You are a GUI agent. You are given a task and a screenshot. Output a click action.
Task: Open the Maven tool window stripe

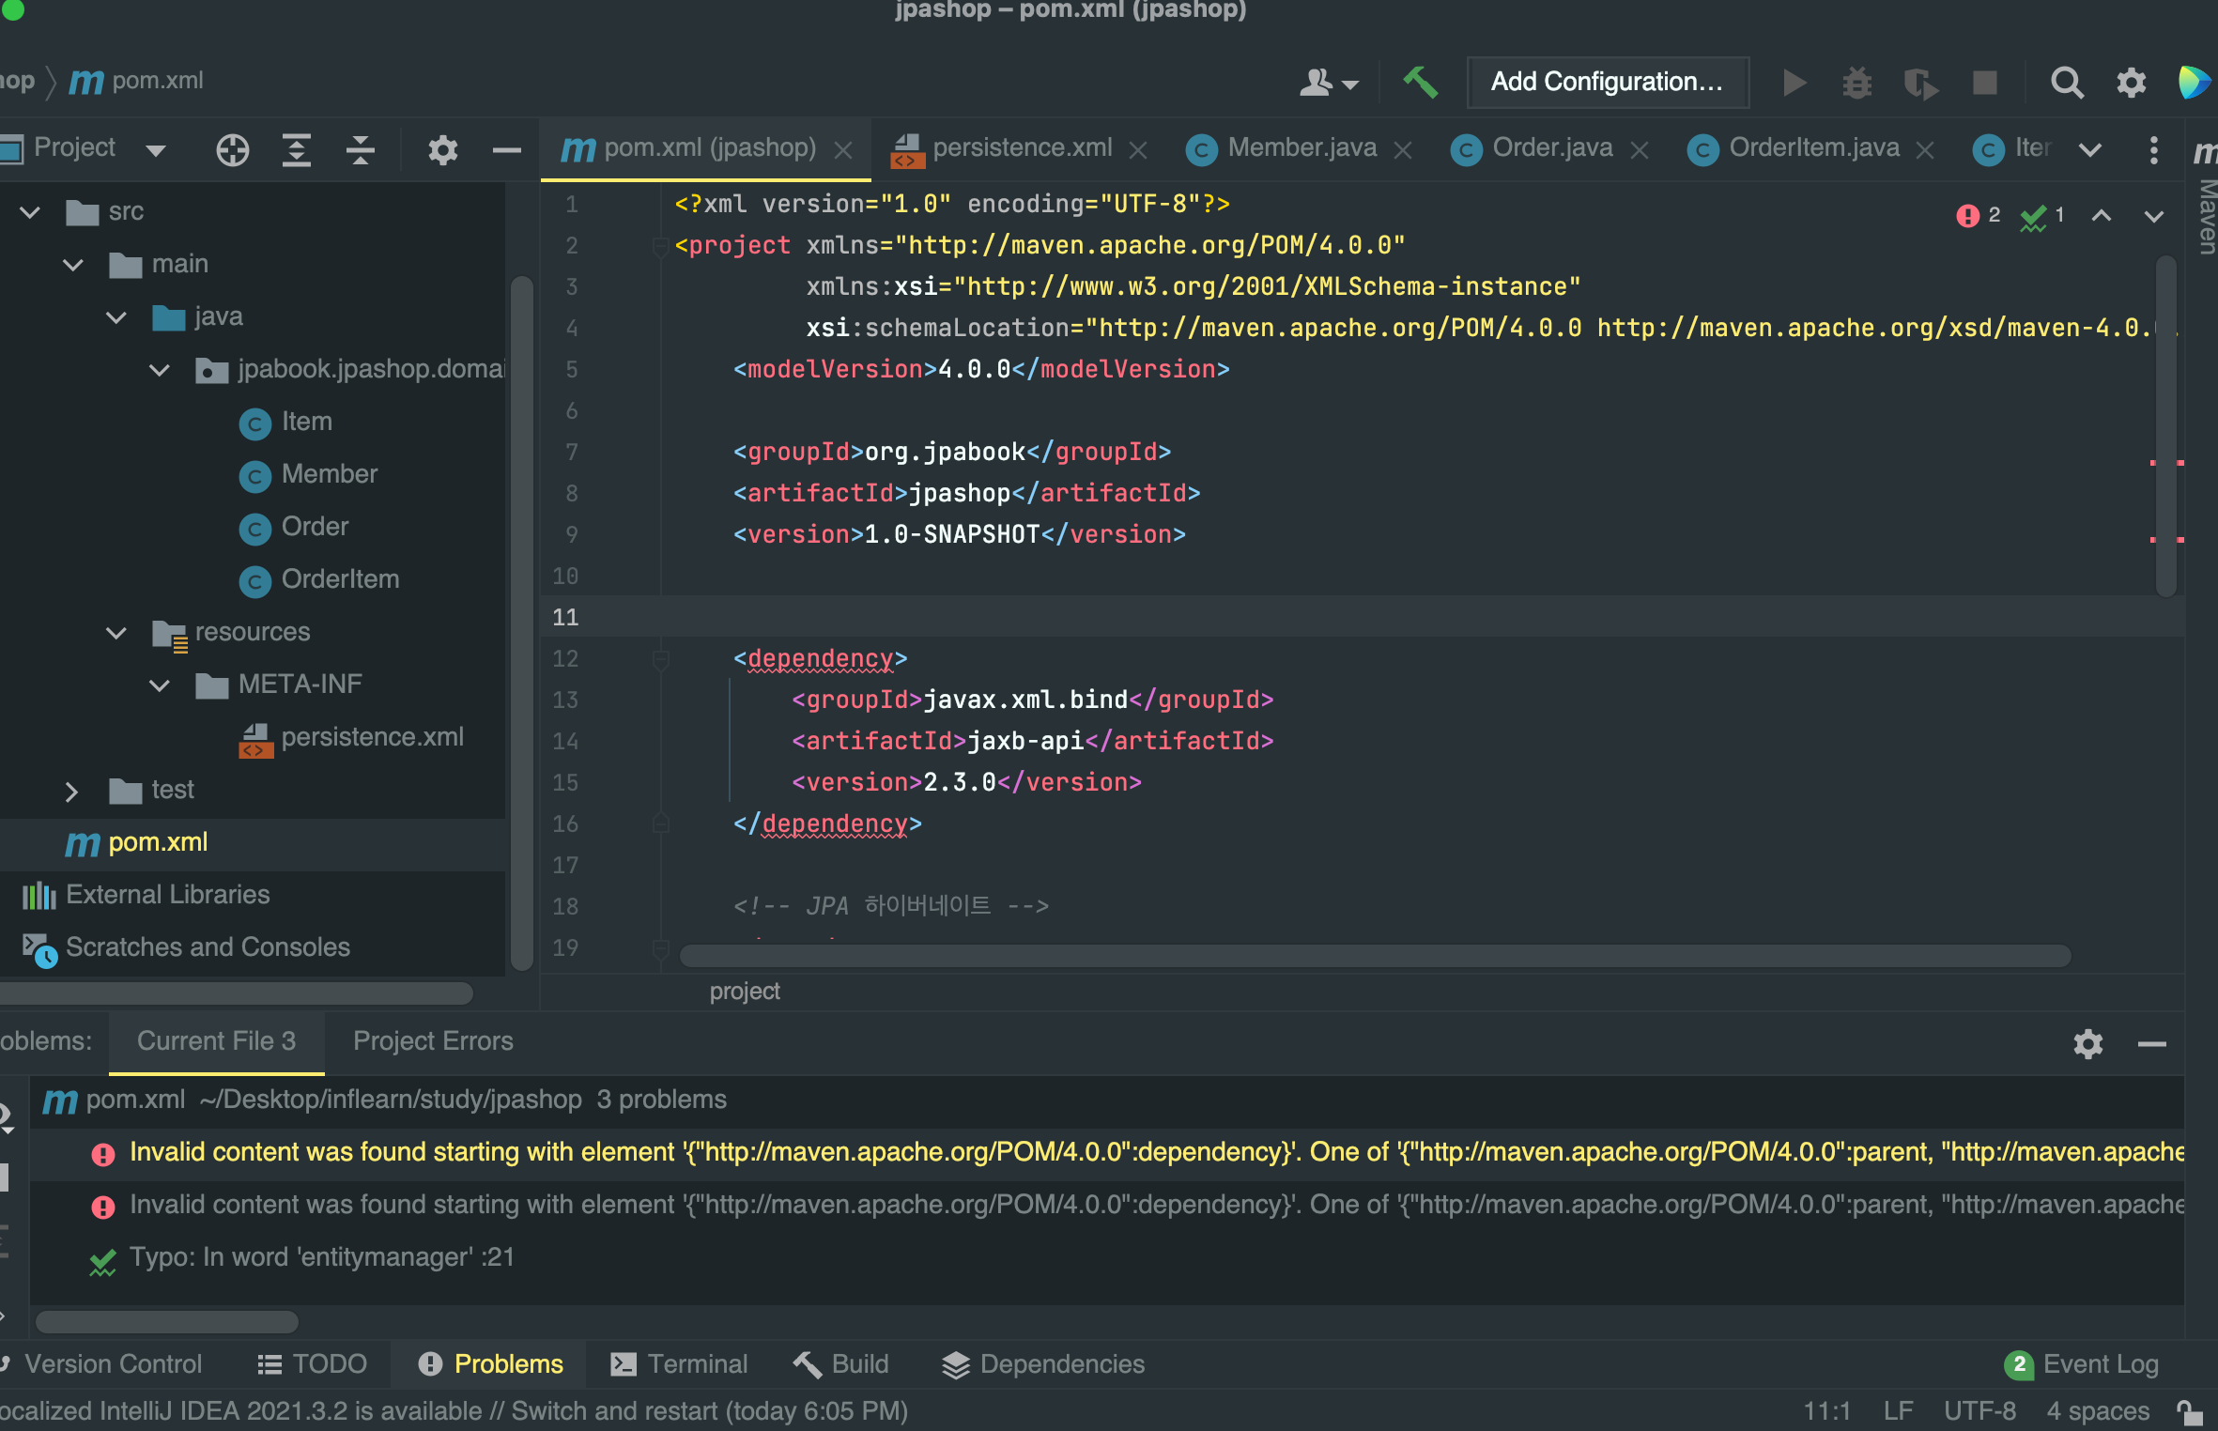coord(2205,195)
